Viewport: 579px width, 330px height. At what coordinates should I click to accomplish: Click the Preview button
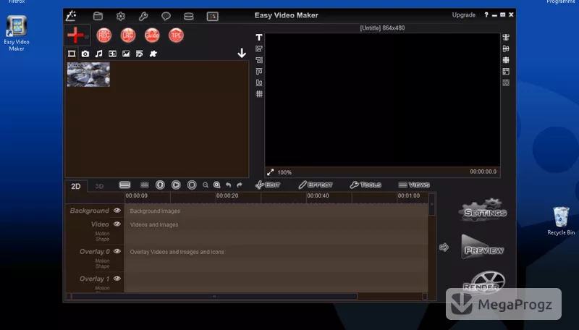483,247
